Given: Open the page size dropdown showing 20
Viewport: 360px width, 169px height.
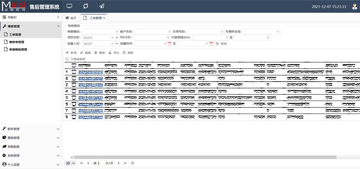Looking at the screenshot, I should pos(70,163).
